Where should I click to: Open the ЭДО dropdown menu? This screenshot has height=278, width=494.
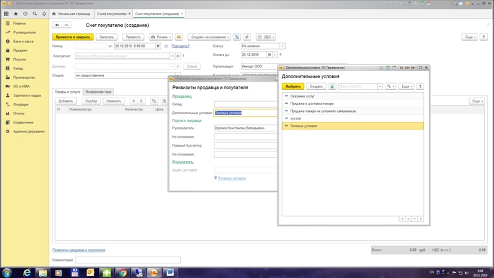pyautogui.click(x=266, y=37)
